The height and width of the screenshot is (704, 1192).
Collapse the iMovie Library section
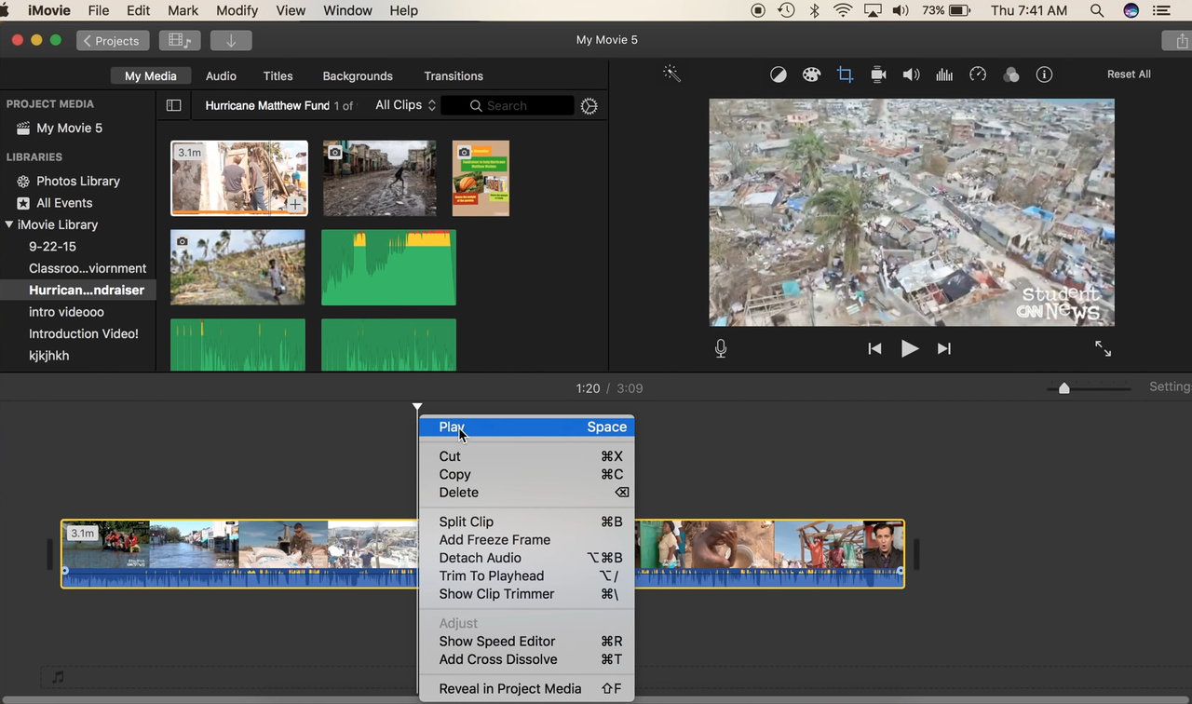(x=11, y=224)
